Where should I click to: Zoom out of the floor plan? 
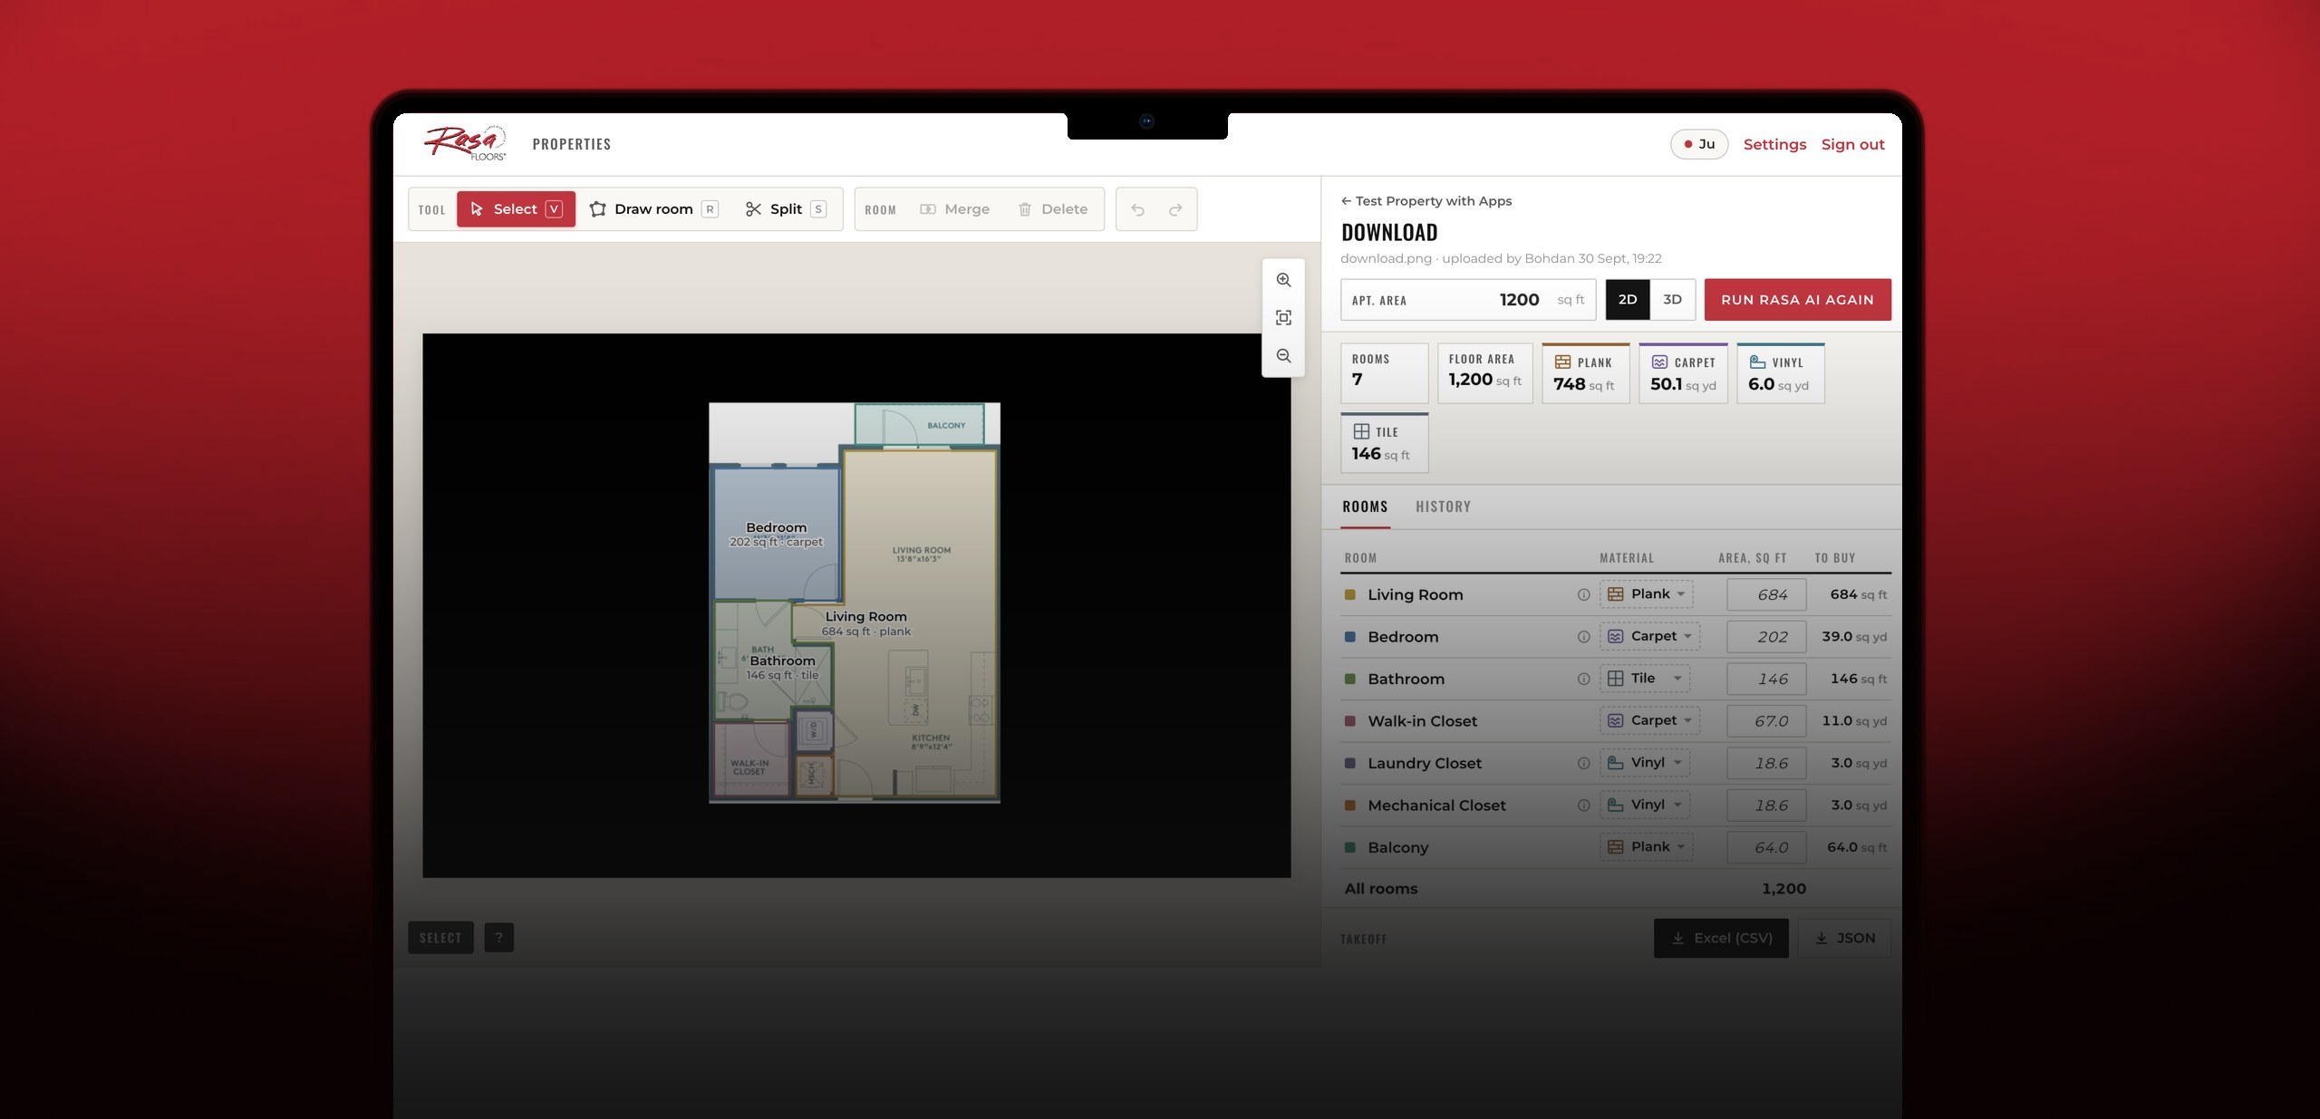(x=1283, y=356)
